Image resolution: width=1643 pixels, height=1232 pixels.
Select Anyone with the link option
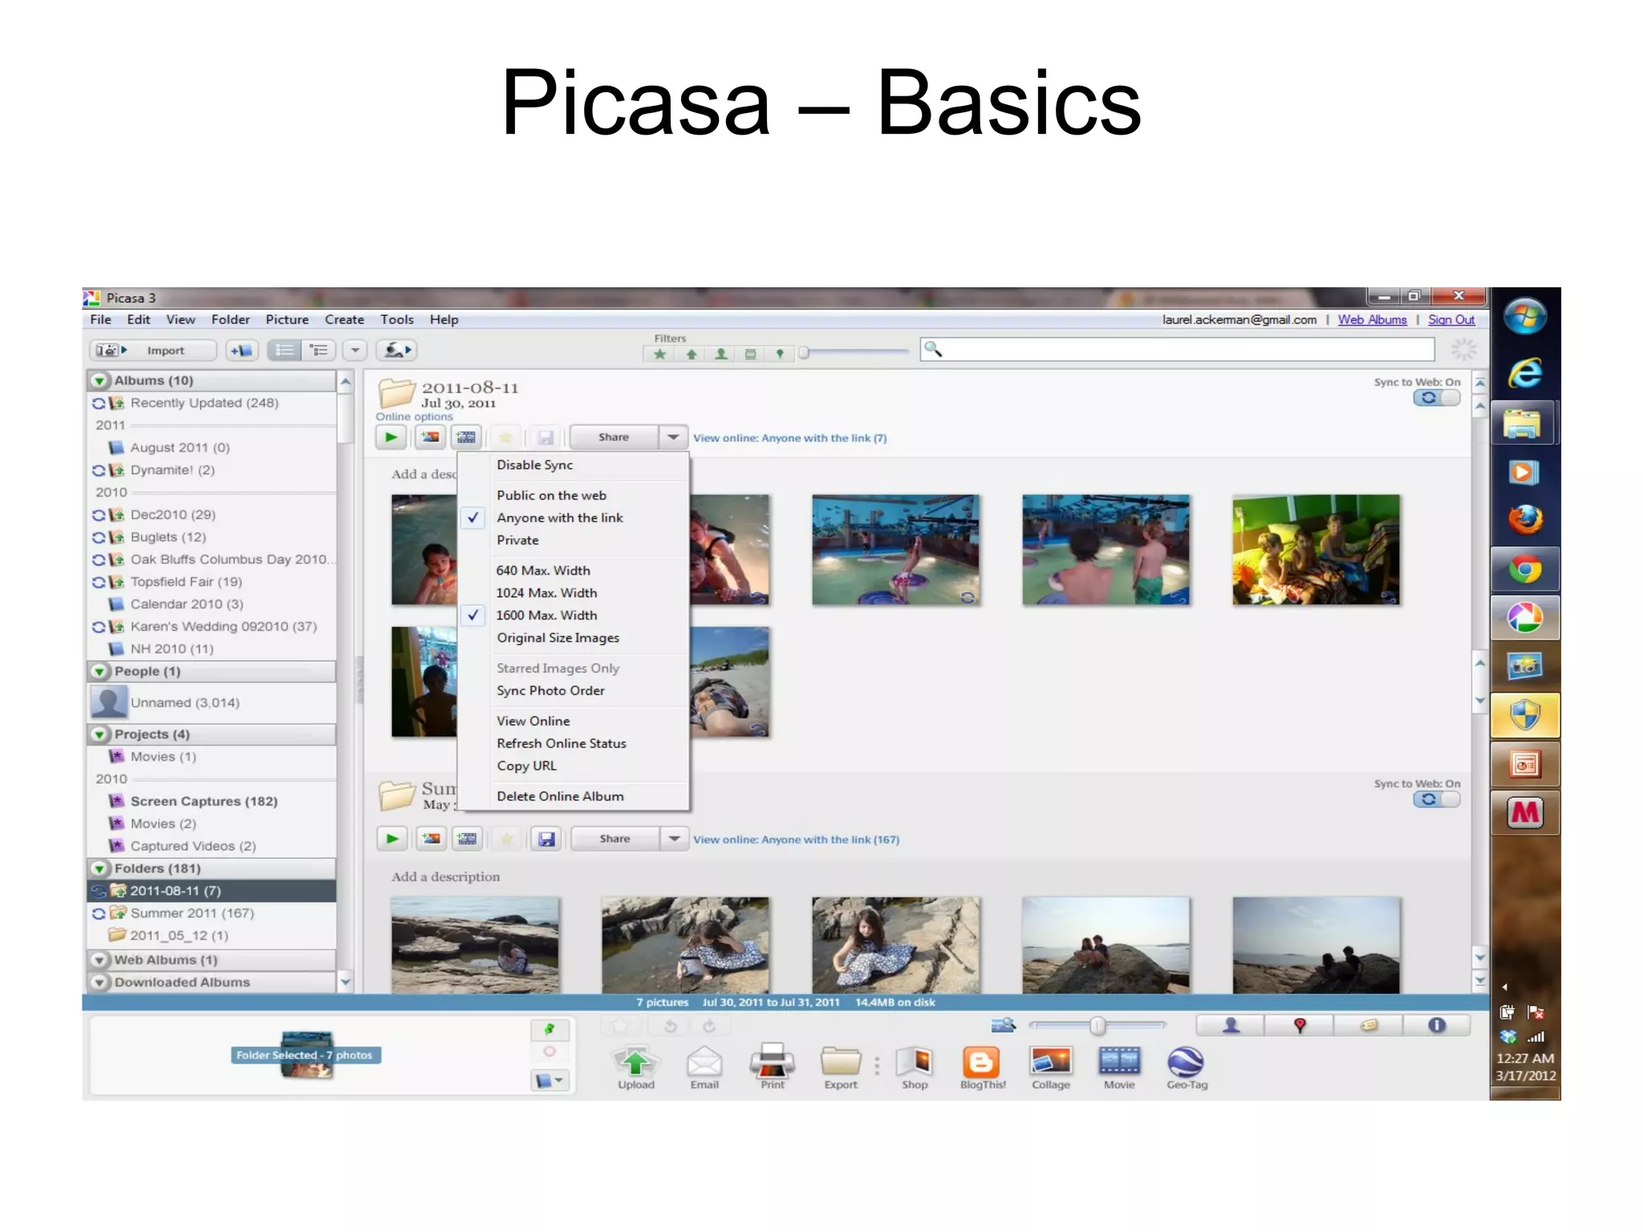pyautogui.click(x=574, y=518)
